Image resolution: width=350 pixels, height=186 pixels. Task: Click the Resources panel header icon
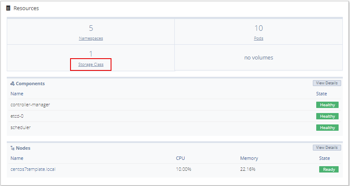pos(8,8)
